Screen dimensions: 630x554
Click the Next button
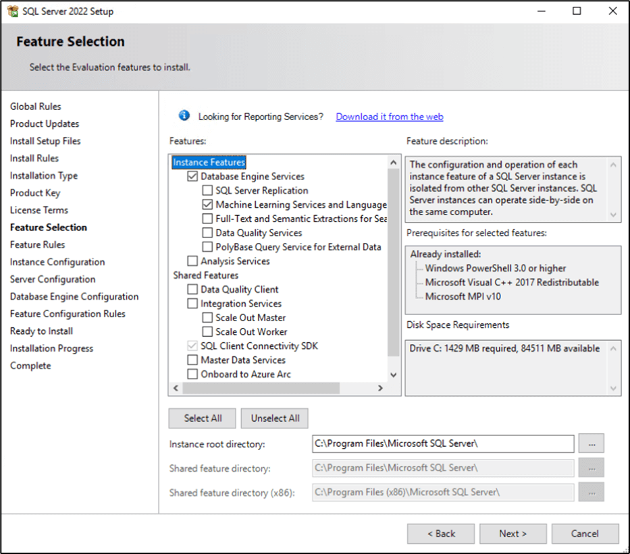(513, 534)
